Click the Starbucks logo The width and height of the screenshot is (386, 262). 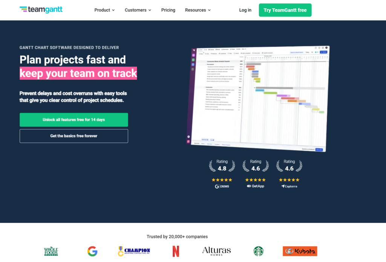259,251
